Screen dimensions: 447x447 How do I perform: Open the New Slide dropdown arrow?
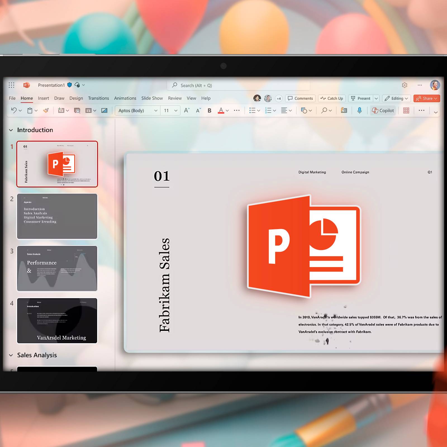(67, 111)
